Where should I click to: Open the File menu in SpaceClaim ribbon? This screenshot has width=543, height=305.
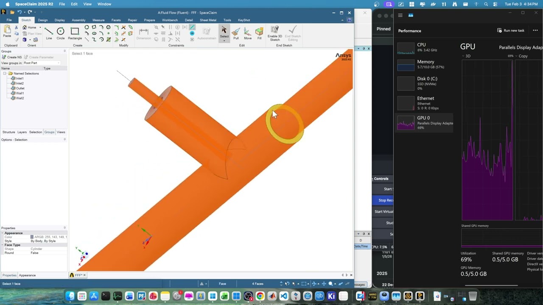pyautogui.click(x=9, y=20)
